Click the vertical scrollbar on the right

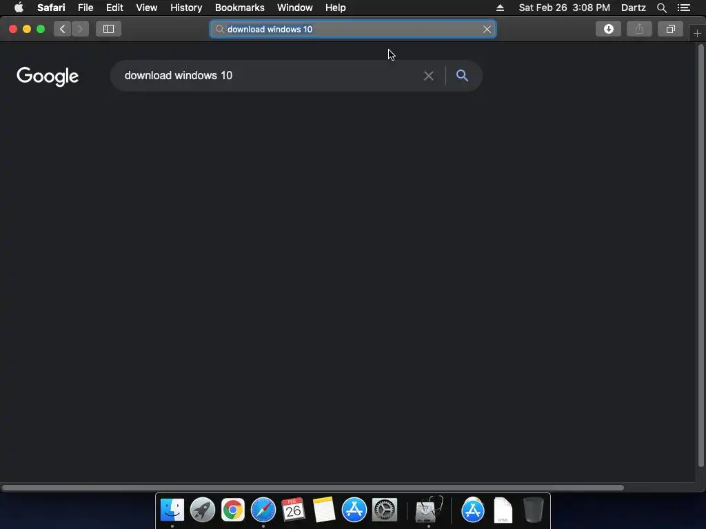pos(700,256)
